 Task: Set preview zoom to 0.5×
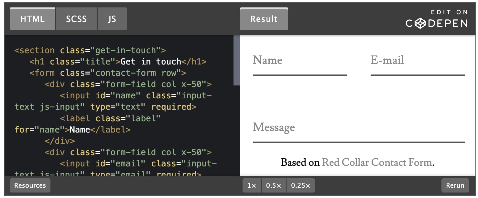[x=274, y=185]
